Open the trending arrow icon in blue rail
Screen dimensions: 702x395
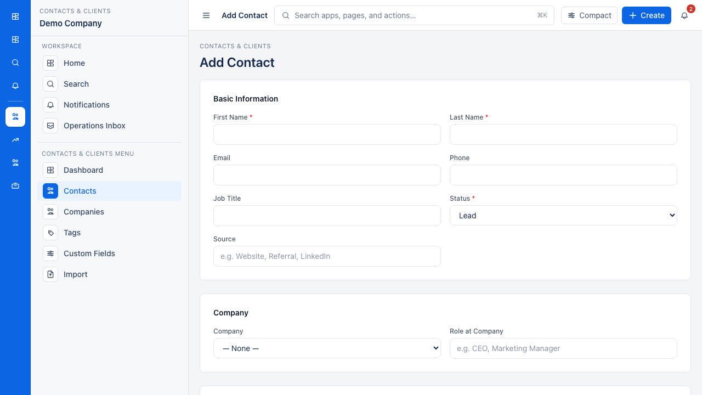15,140
